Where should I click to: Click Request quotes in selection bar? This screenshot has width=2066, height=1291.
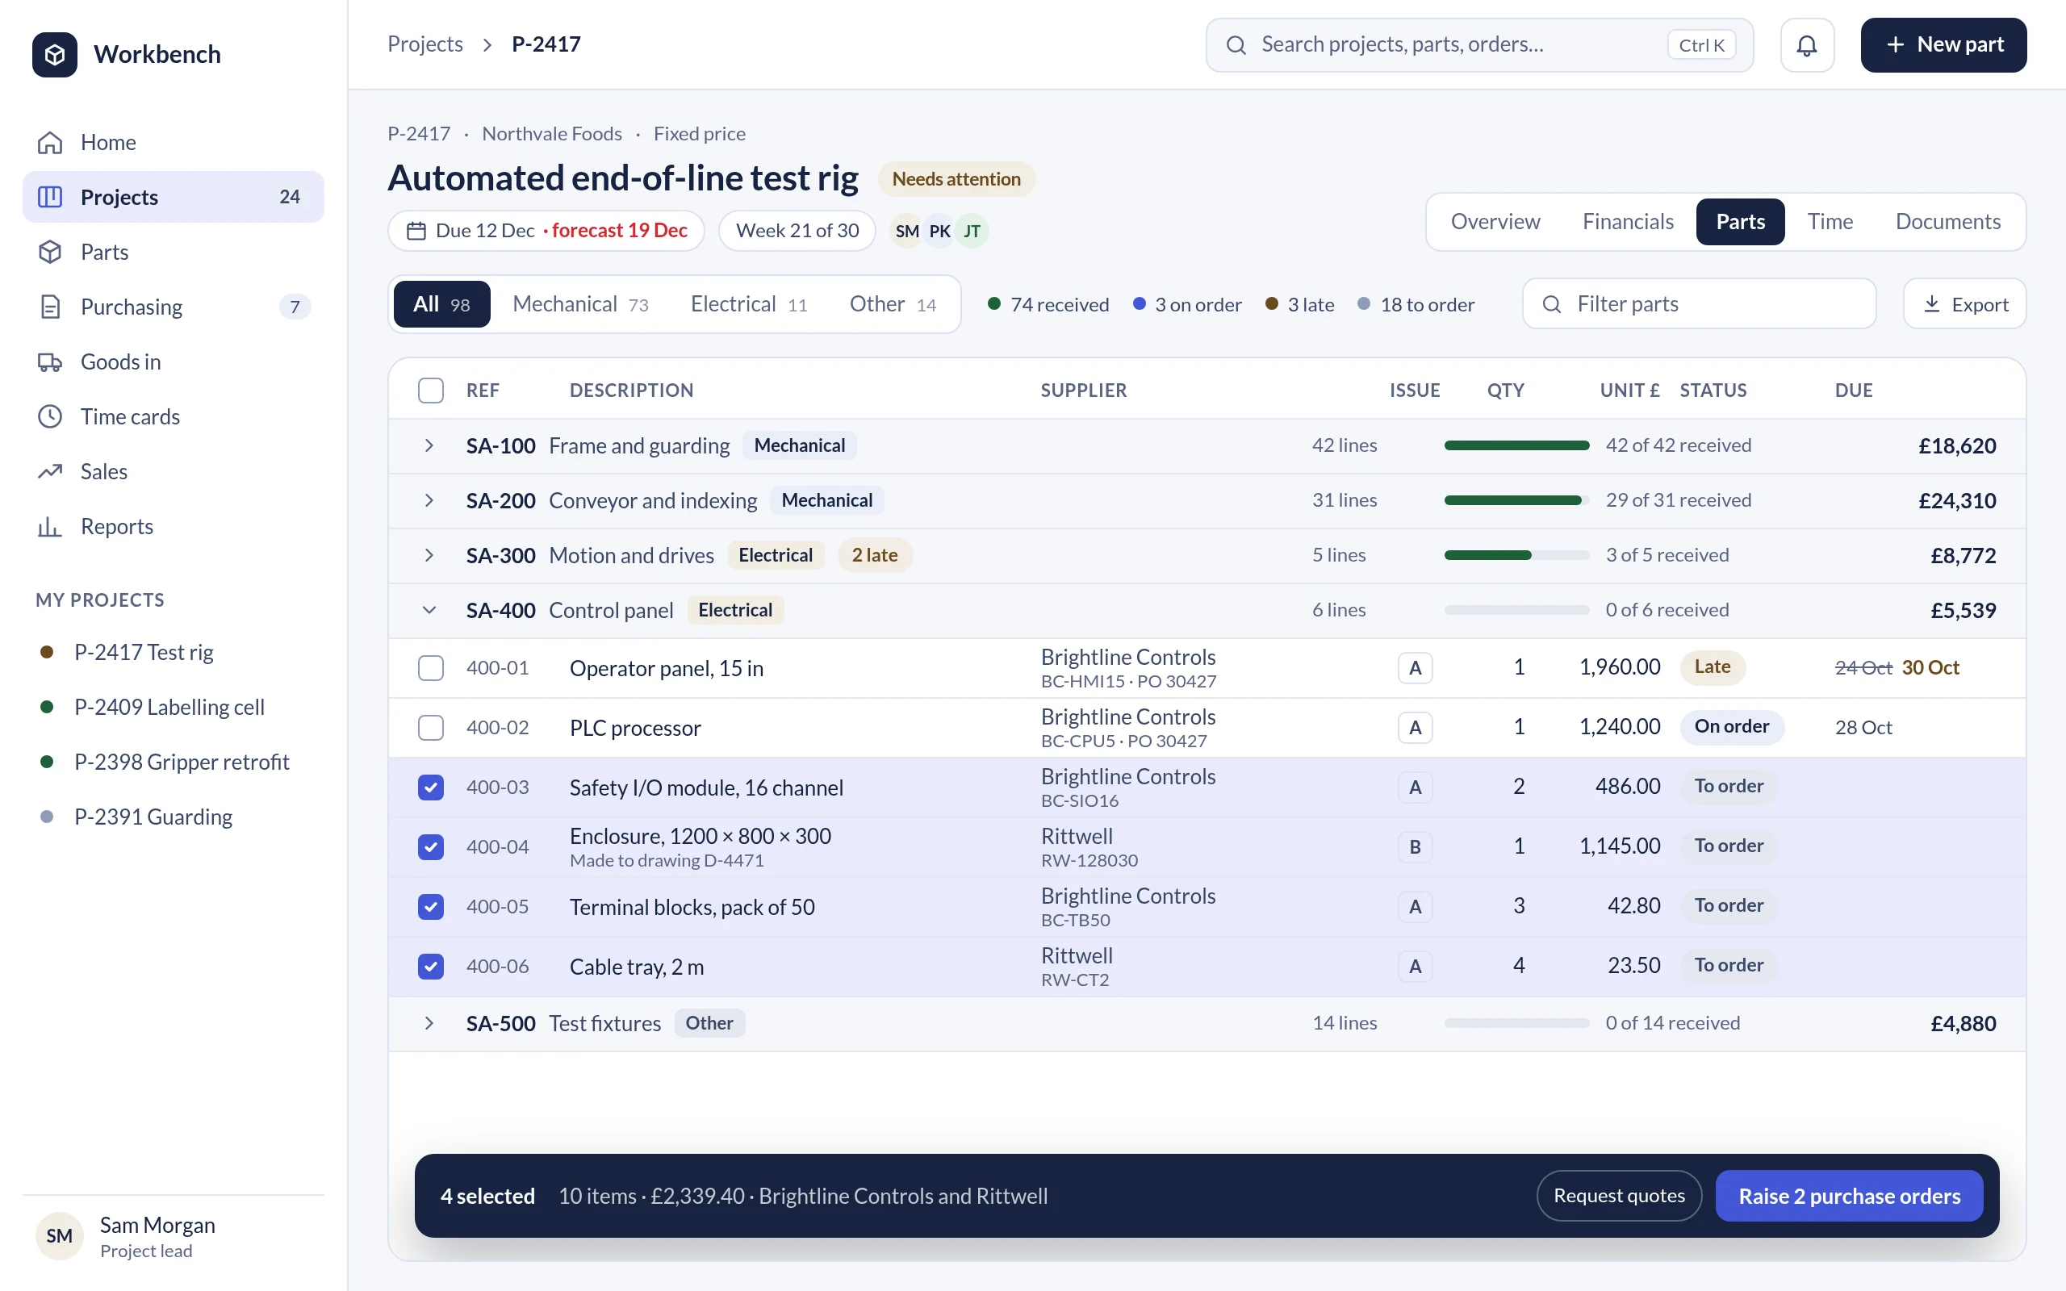(x=1619, y=1195)
